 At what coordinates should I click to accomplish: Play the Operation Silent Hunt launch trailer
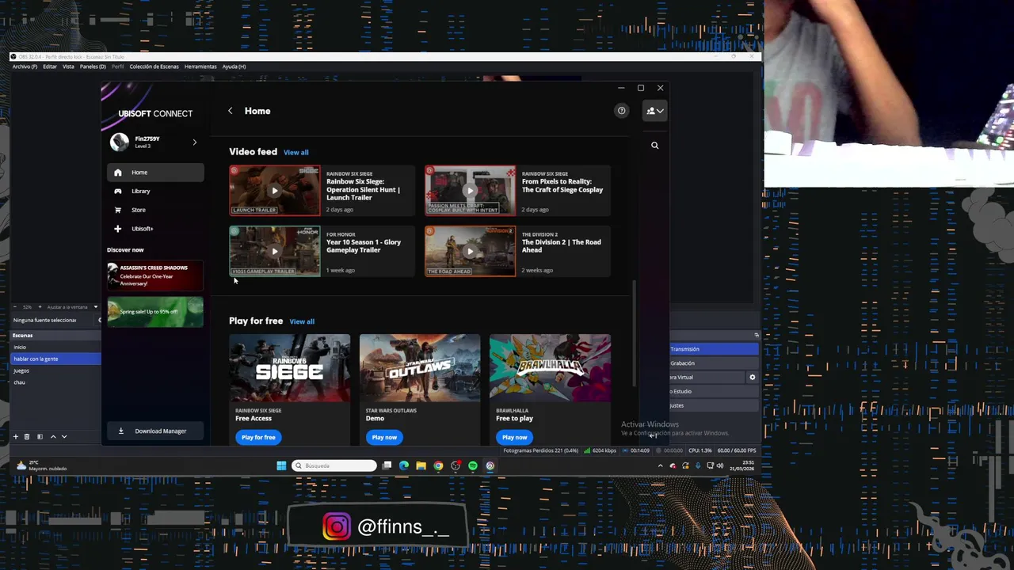275,190
